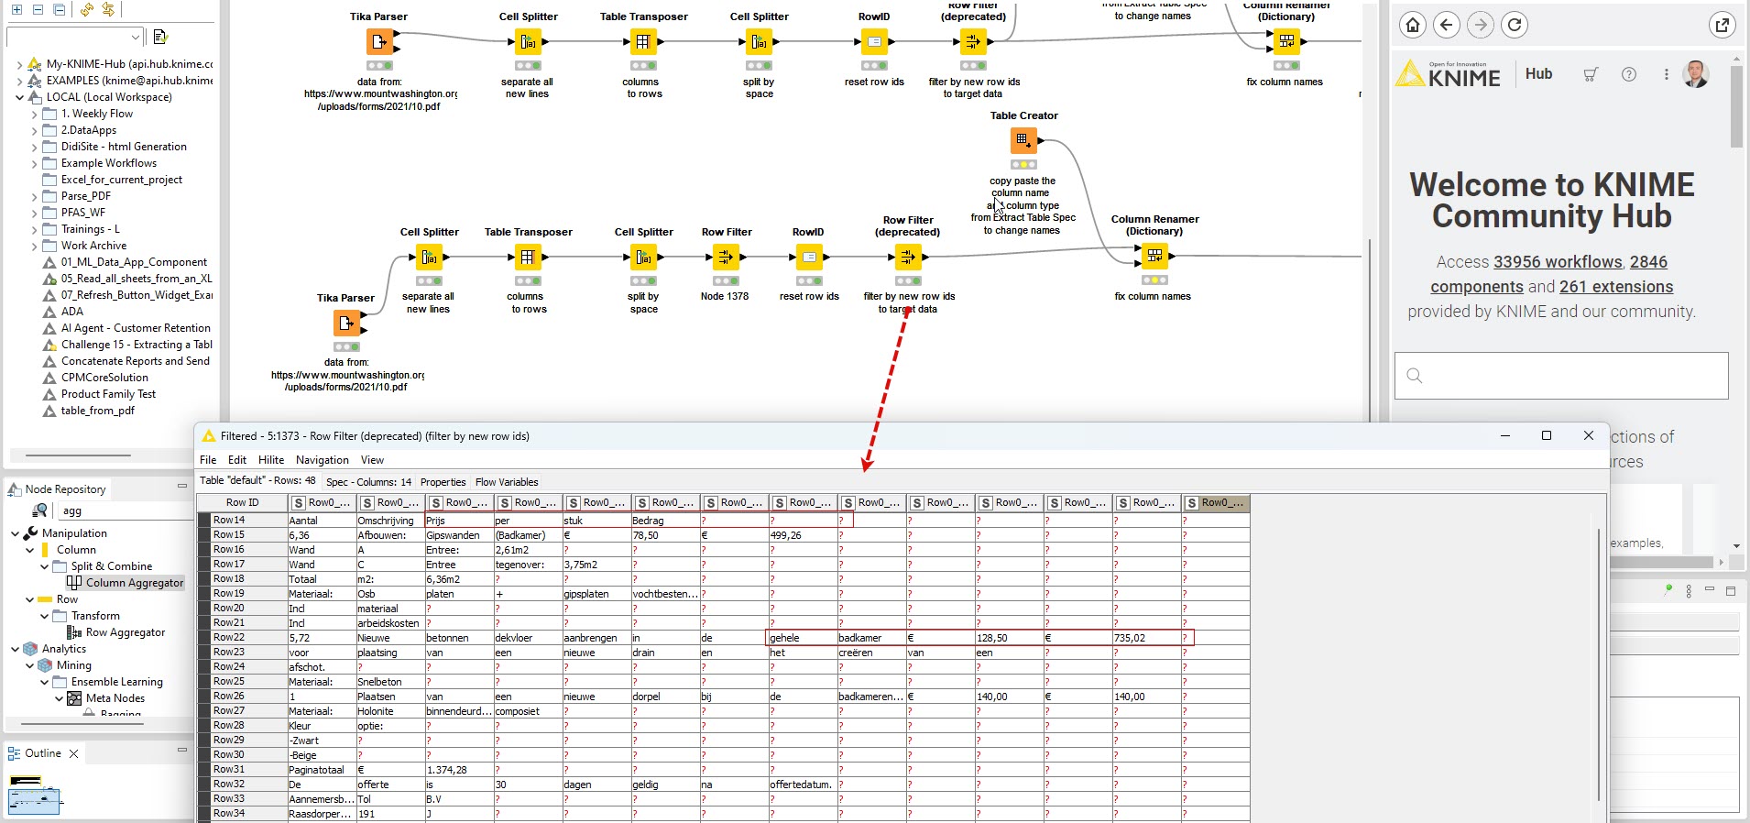Click the user profile avatar
The width and height of the screenshot is (1750, 823).
pyautogui.click(x=1696, y=74)
